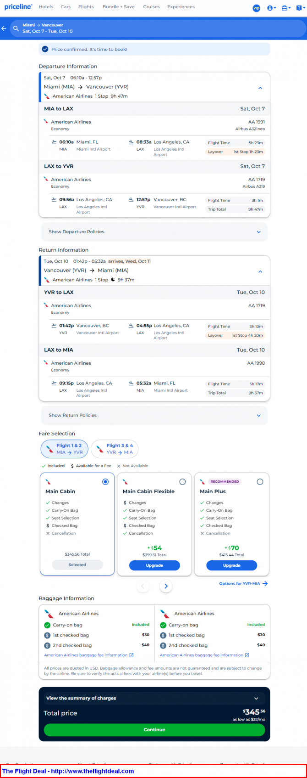
Task: Click the landing icon beside 12:57p Vancouver
Action: [131, 200]
